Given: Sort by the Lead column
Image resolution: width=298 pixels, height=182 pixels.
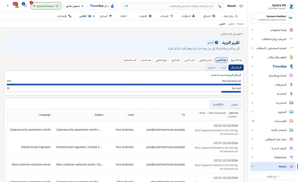Looking at the screenshot, I should pos(130,115).
